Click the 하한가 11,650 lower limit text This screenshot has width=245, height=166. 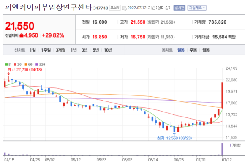161,37
